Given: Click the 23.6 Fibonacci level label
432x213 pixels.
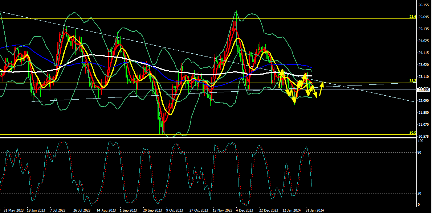Looking at the screenshot, I should tap(412, 17).
